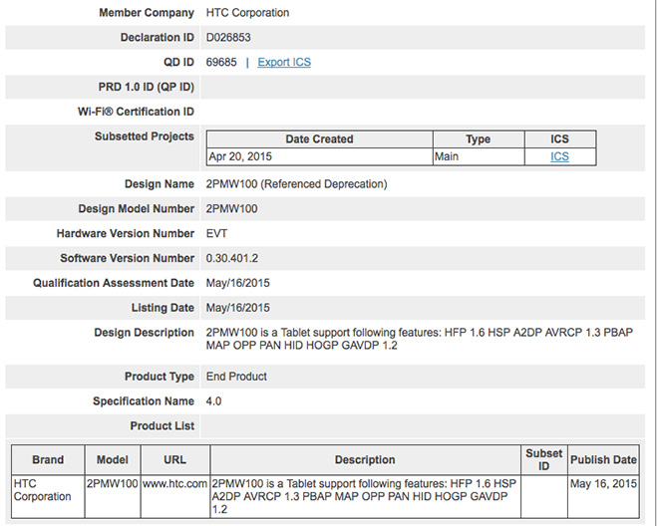
Task: Select the 'May 16, 2015' publish date cell
Action: coord(603,496)
